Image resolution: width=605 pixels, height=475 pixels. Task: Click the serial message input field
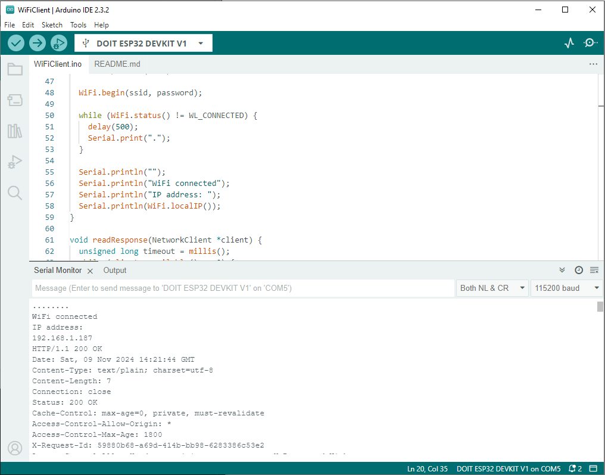click(243, 288)
